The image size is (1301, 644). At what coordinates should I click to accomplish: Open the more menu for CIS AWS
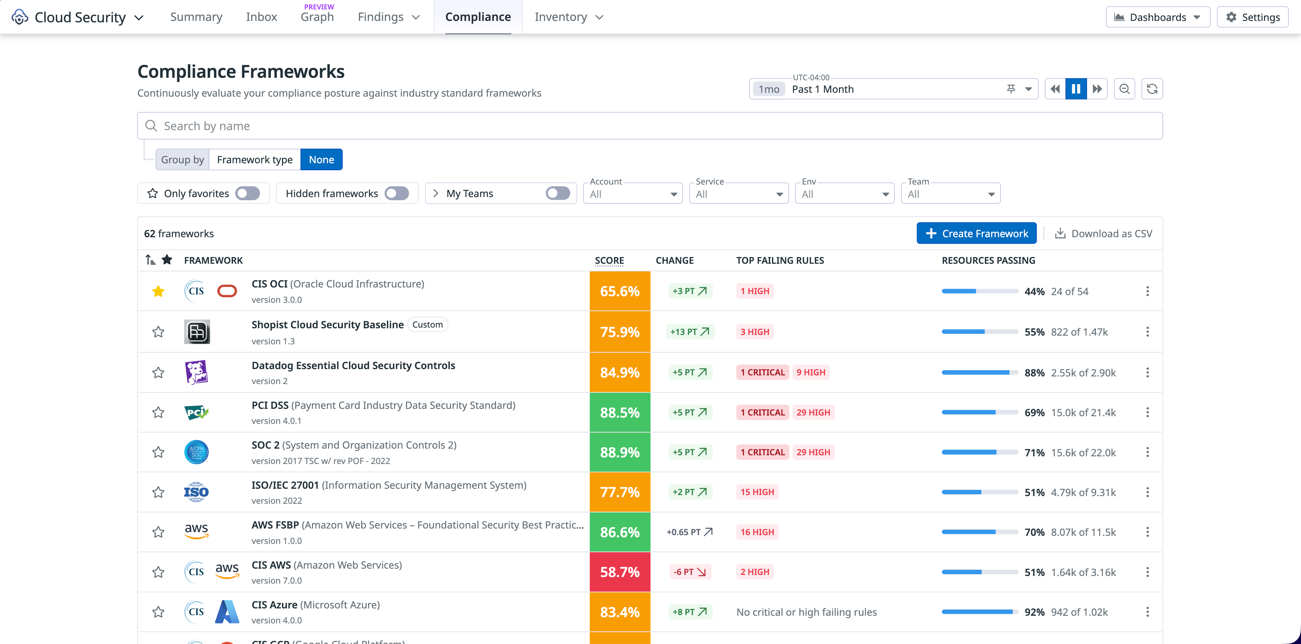point(1147,572)
